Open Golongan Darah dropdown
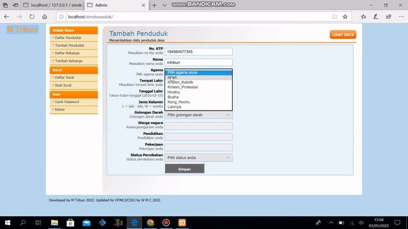The width and height of the screenshot is (408, 229). coord(198,115)
